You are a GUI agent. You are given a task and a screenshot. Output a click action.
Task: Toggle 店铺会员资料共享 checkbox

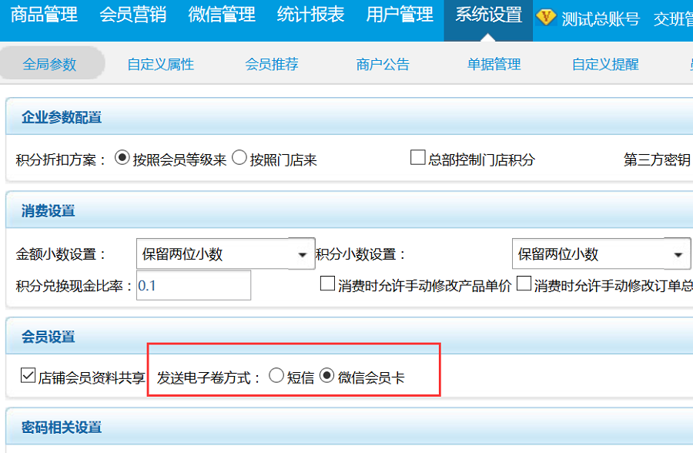(28, 376)
